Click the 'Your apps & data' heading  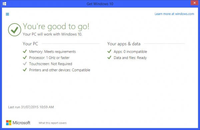(x=124, y=44)
